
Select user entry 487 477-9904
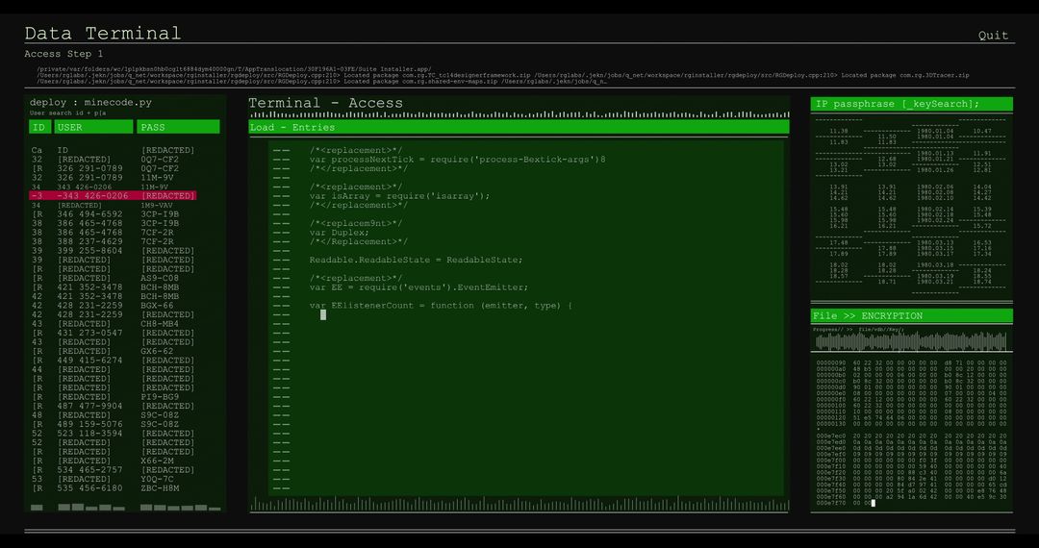89,407
